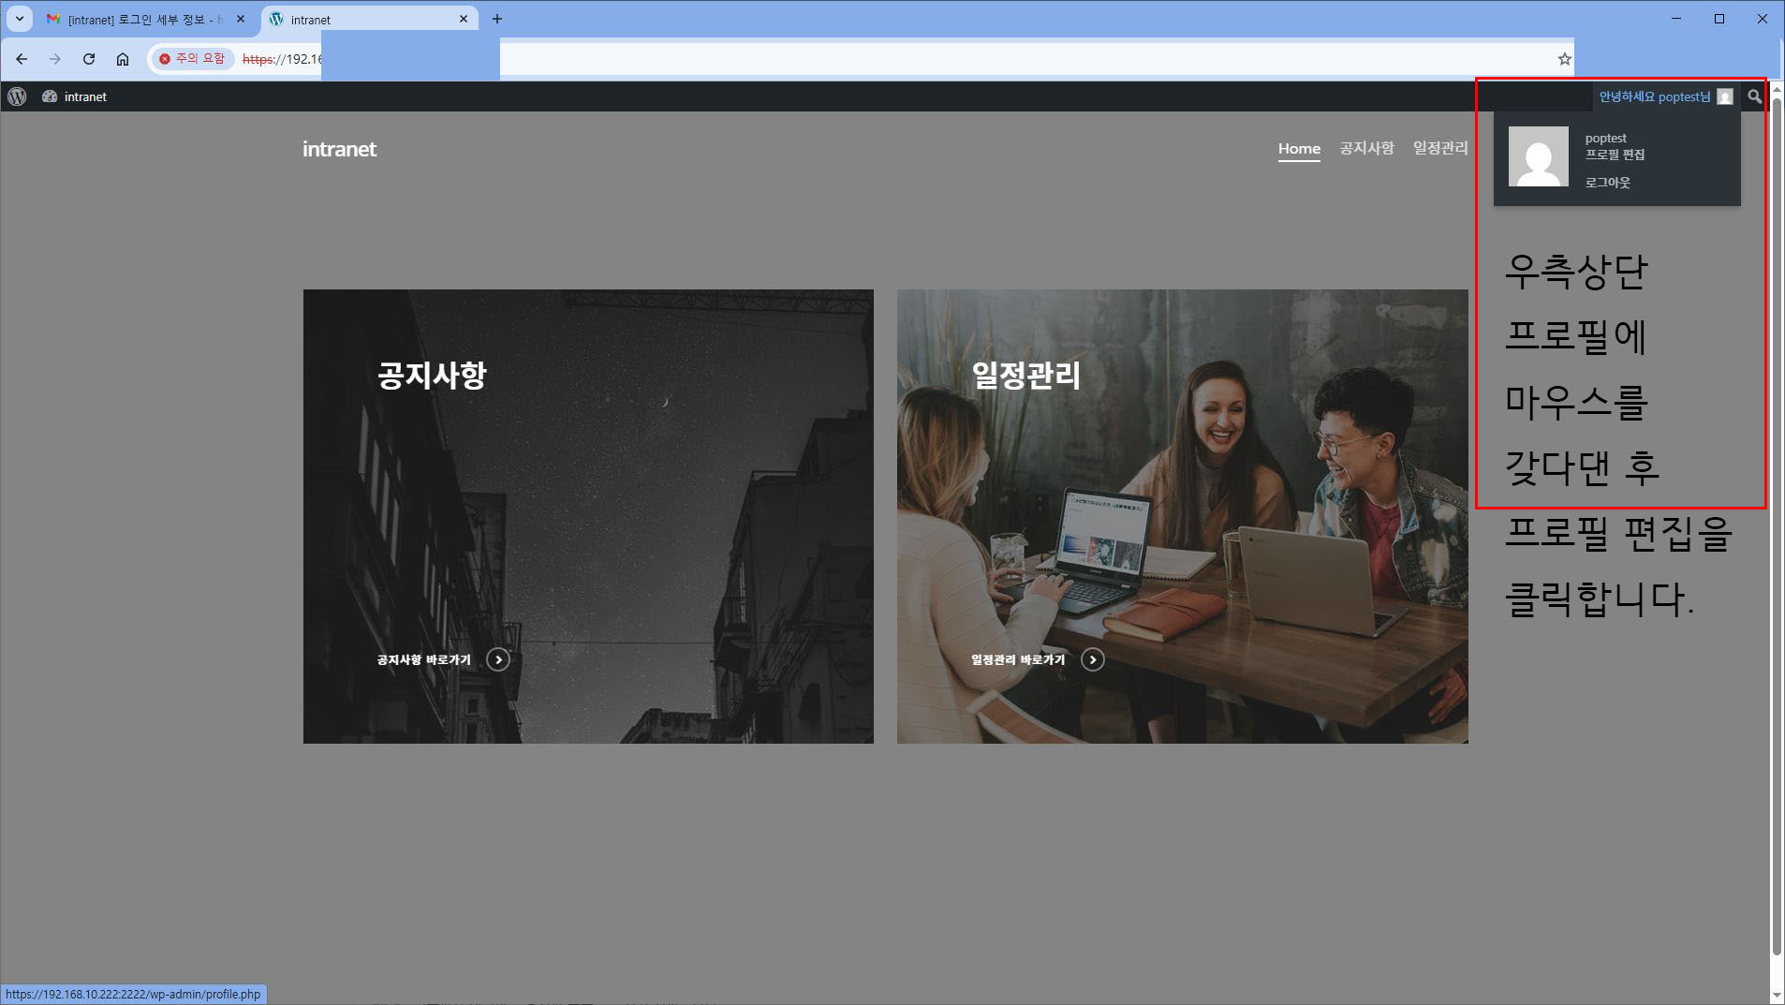The height and width of the screenshot is (1005, 1785).
Task: Open a new browser tab
Action: [x=497, y=19]
